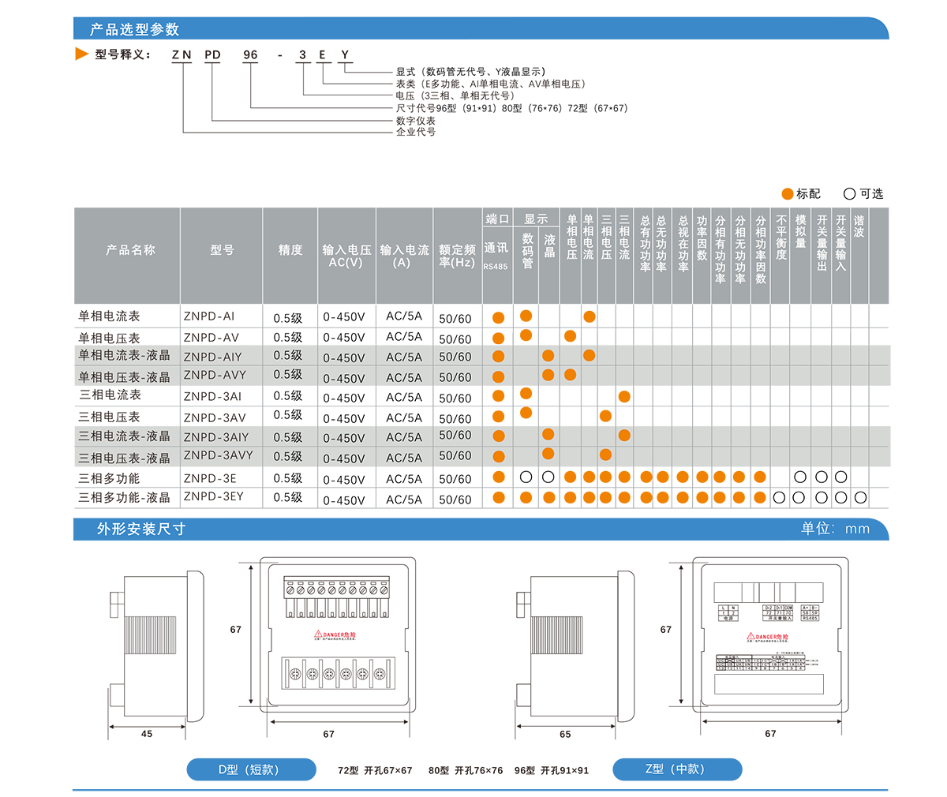Toggle the 数码管 hollow circle in ZNPD-3E row

click(x=526, y=477)
